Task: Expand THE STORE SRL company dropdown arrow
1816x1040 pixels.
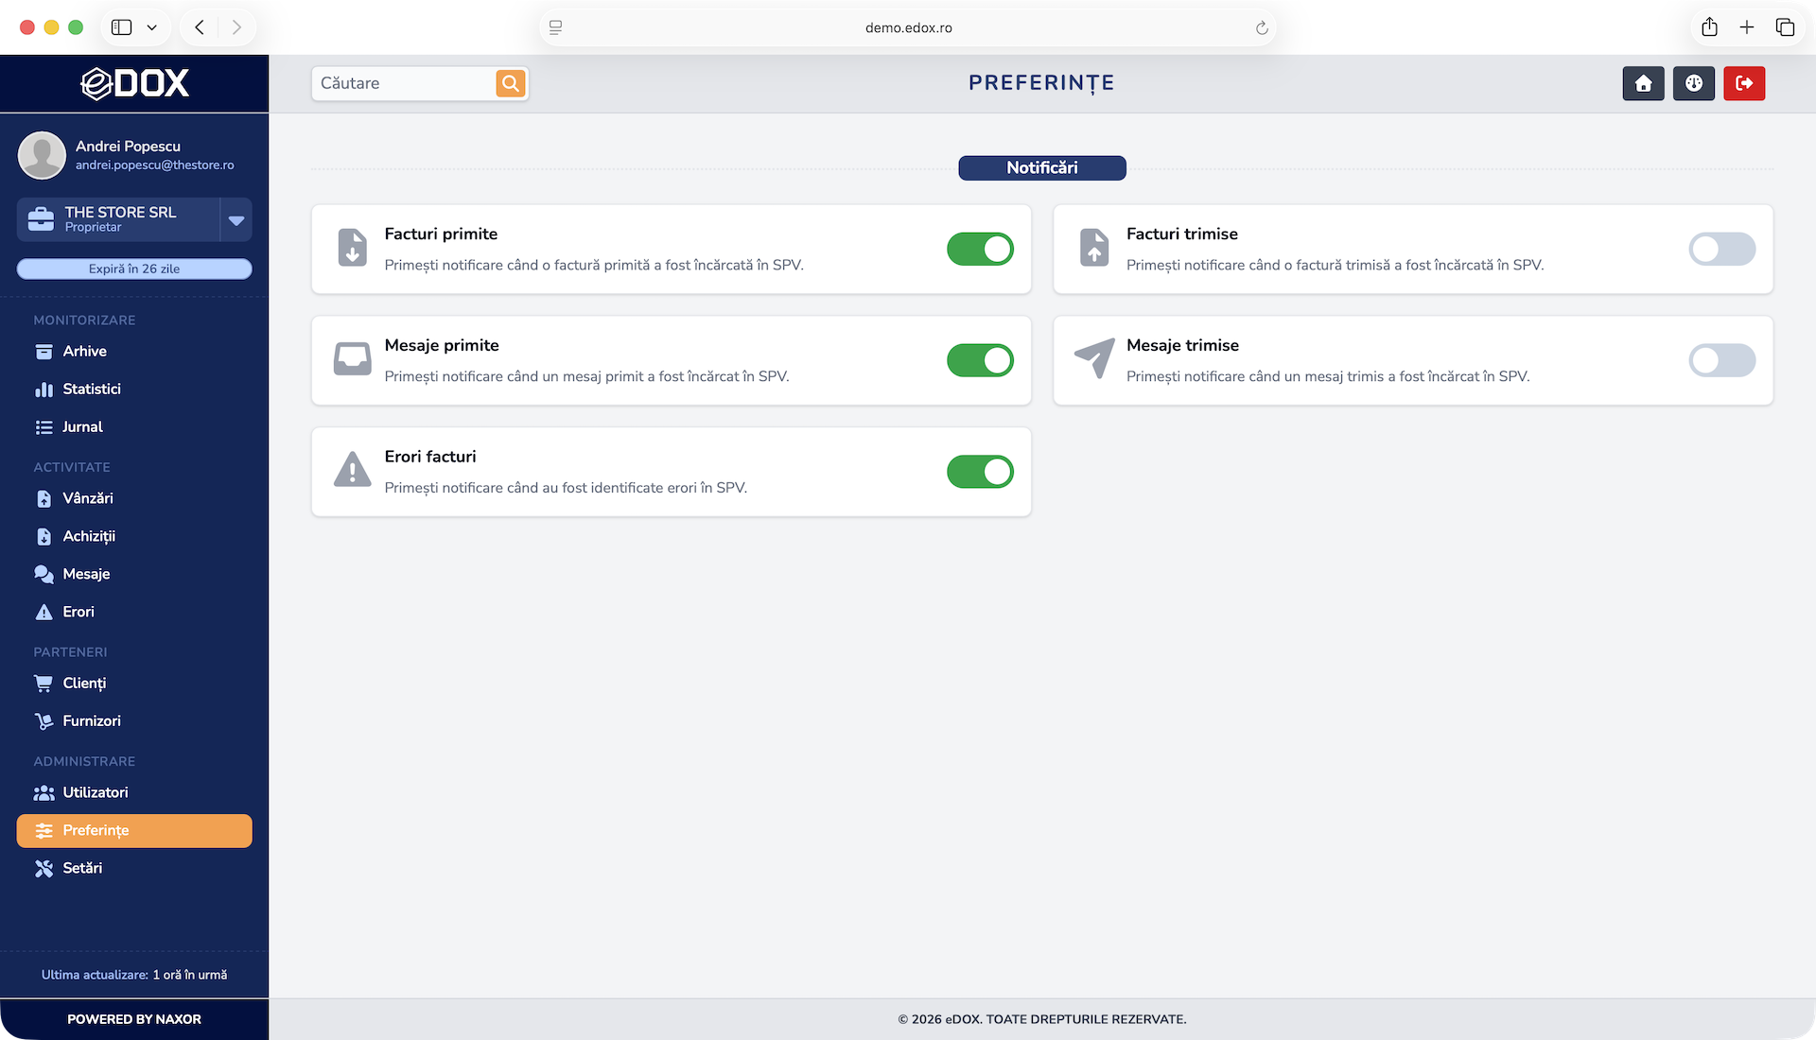Action: click(236, 220)
